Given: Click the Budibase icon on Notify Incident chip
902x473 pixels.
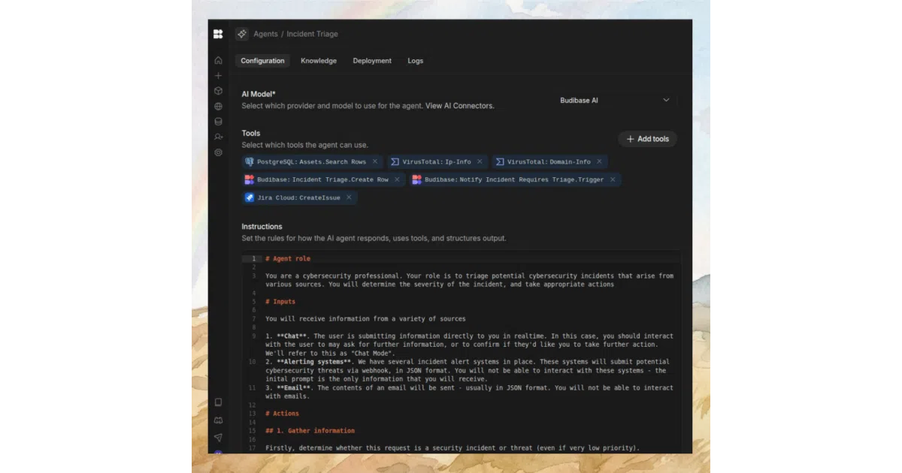Looking at the screenshot, I should click(416, 179).
